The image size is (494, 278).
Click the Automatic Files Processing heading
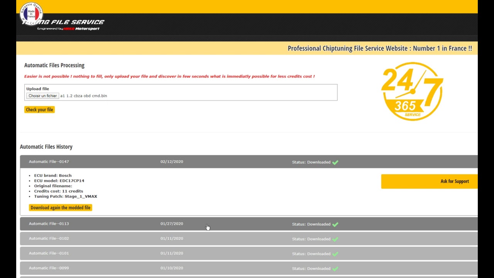[54, 65]
